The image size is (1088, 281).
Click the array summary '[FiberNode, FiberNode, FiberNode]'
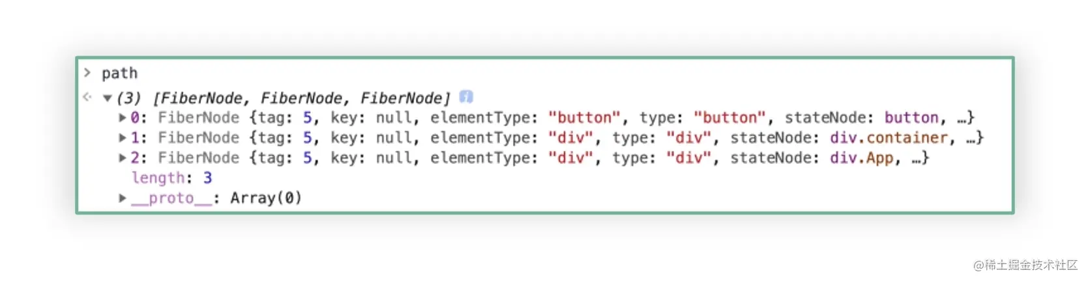click(301, 98)
